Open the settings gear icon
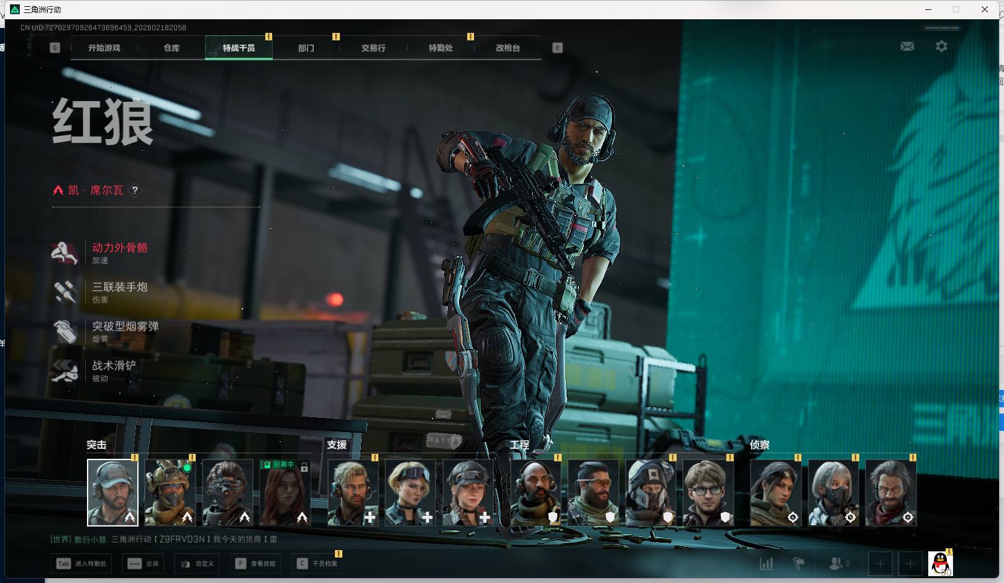Screen dimensions: 1004x583 941,47
